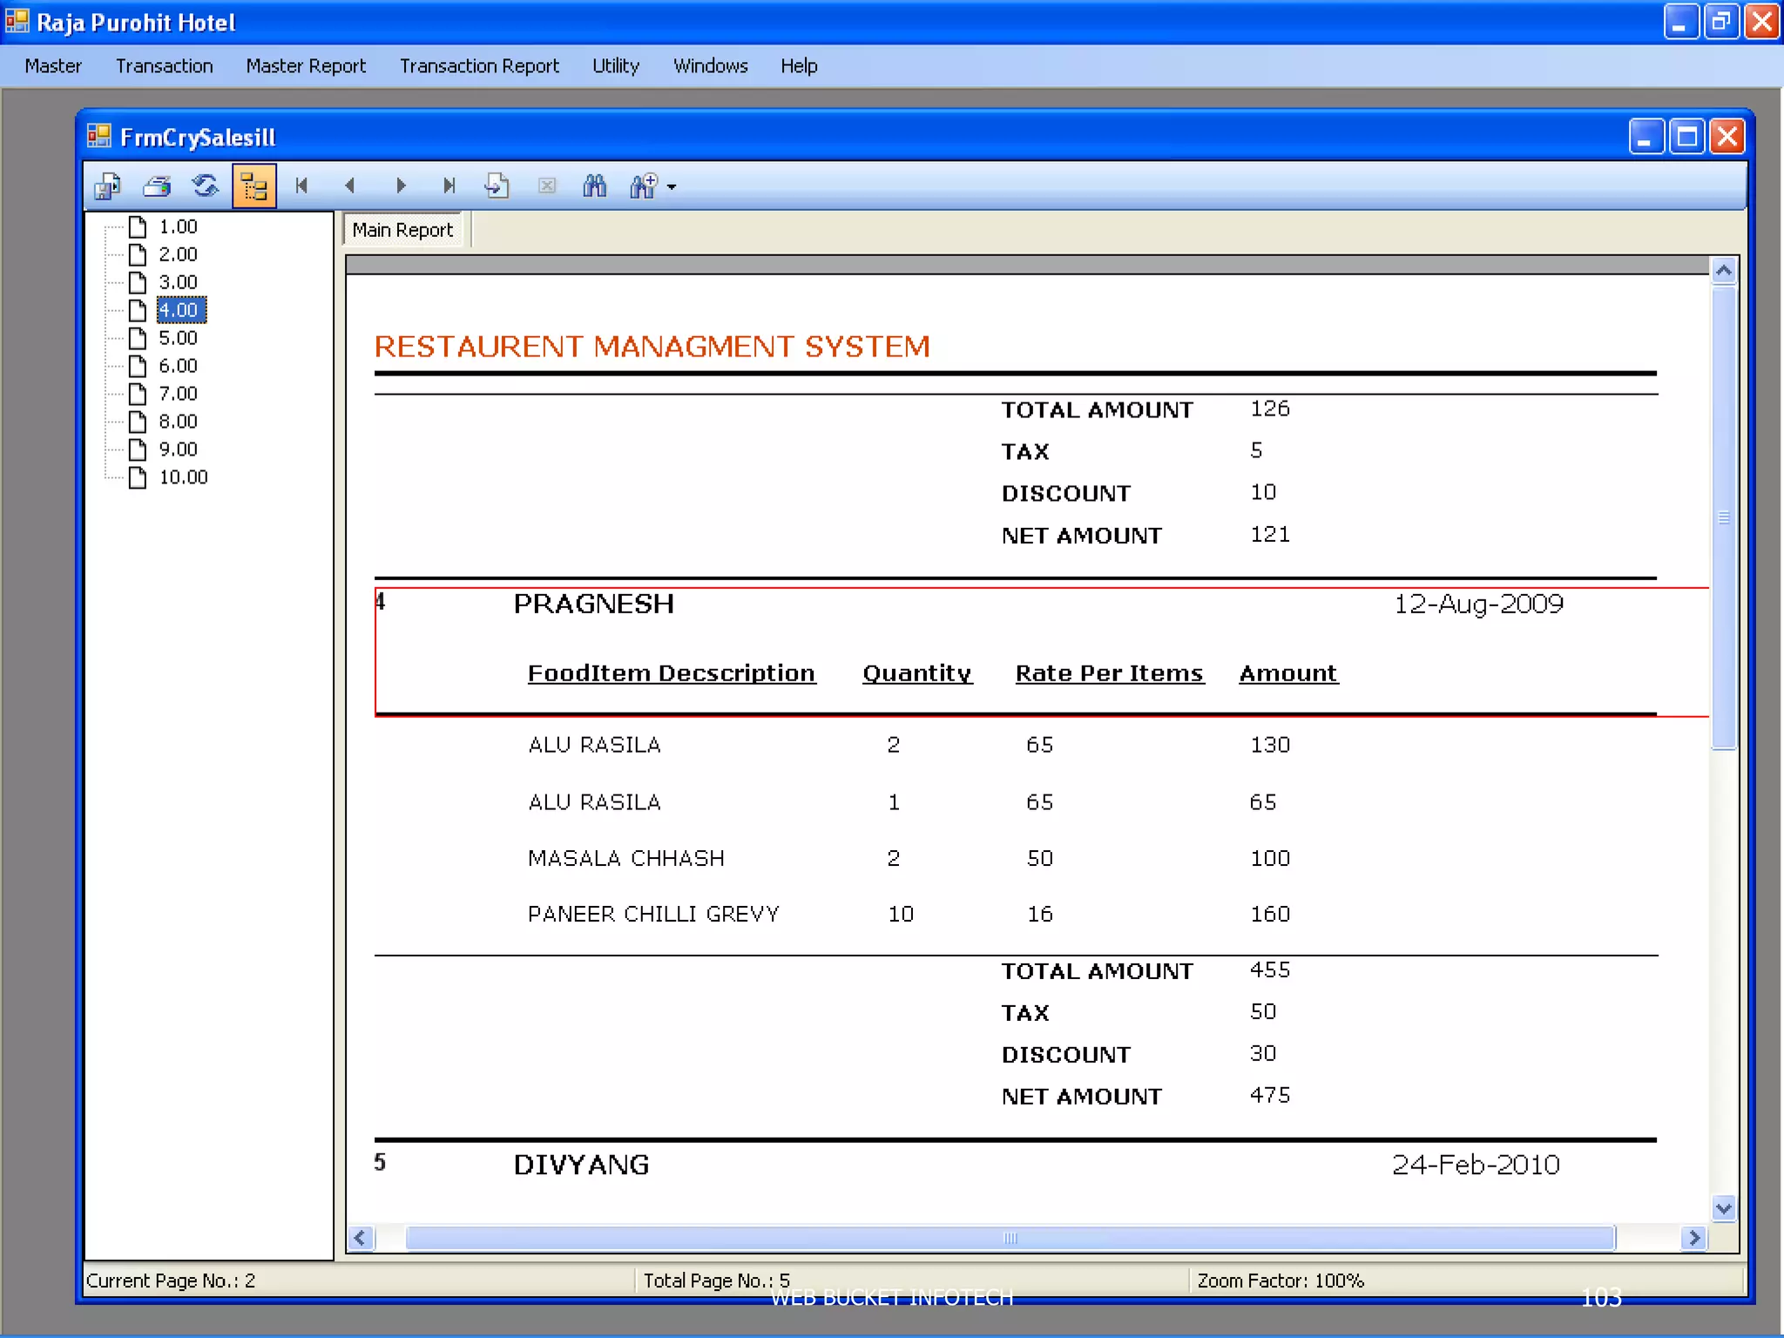
Task: Select tree item 7.00
Action: coord(178,394)
